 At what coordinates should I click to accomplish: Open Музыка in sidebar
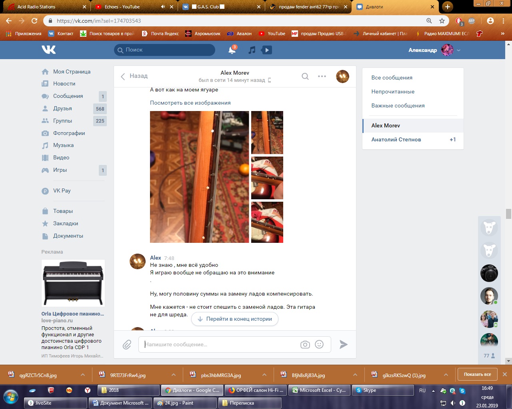coord(63,145)
